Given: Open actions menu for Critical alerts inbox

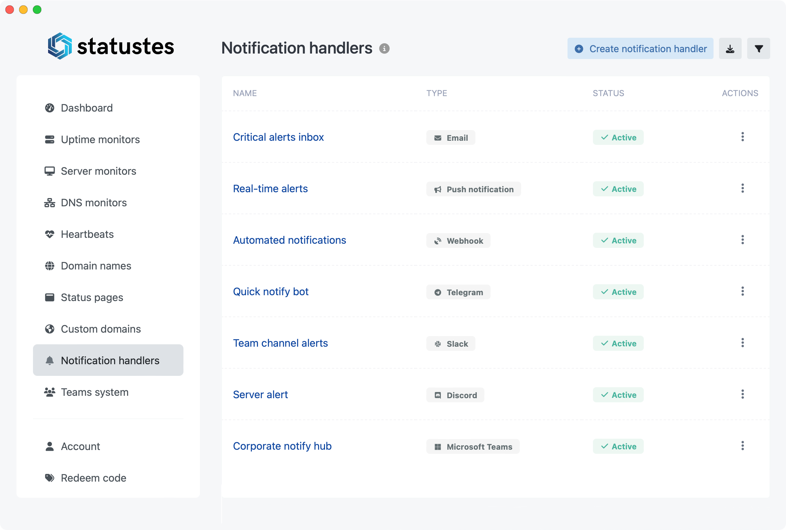Looking at the screenshot, I should (742, 137).
